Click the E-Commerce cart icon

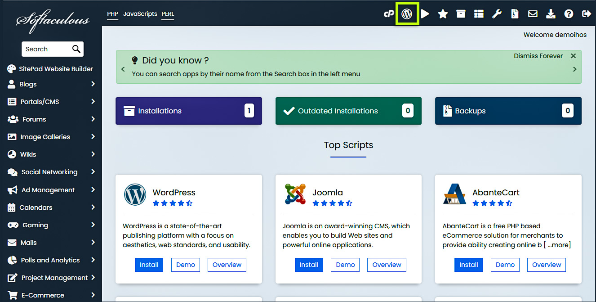click(13, 295)
